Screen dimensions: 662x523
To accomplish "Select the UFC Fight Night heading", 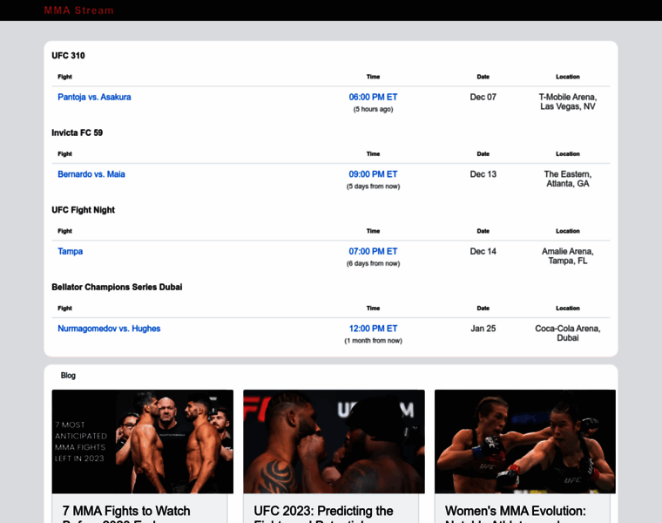I will pyautogui.click(x=83, y=210).
